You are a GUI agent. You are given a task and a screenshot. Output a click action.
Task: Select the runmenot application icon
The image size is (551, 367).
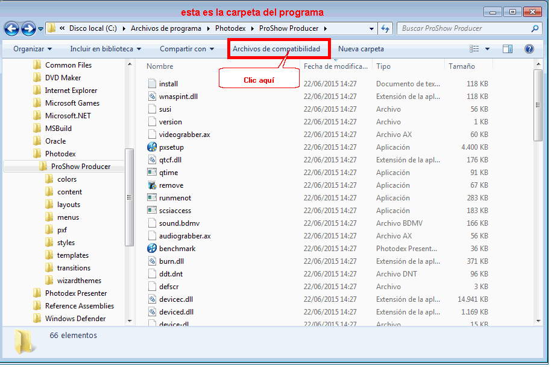[x=152, y=197]
